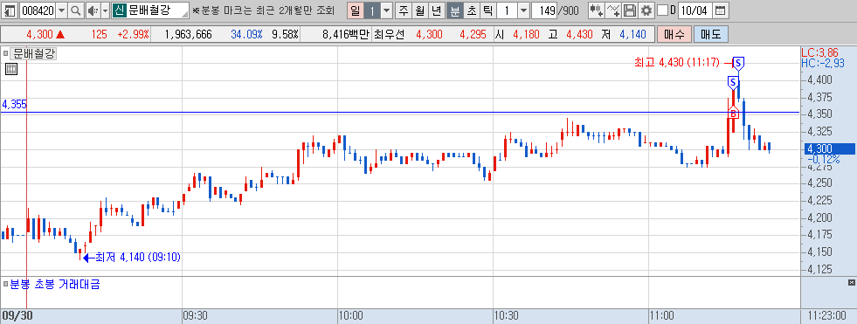Click the add line indicator icon
Screen dimensions: 857x324
(x=614, y=10)
